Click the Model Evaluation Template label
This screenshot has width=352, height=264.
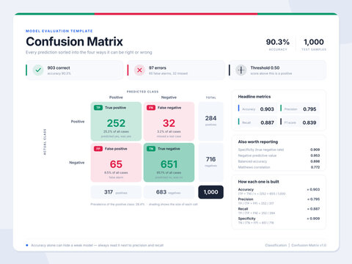click(x=59, y=31)
